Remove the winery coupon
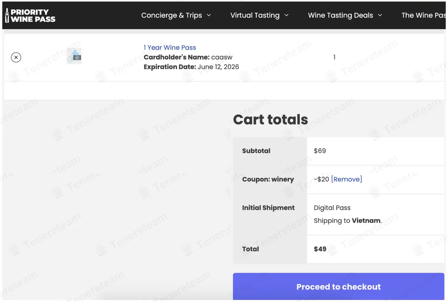This screenshot has width=447, height=302. (x=346, y=179)
